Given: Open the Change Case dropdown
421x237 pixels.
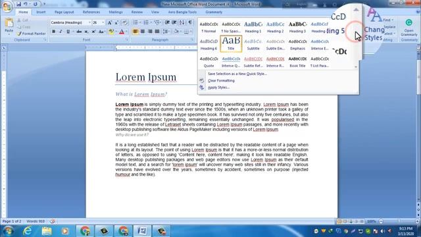Looking at the screenshot, I should tap(101, 32).
